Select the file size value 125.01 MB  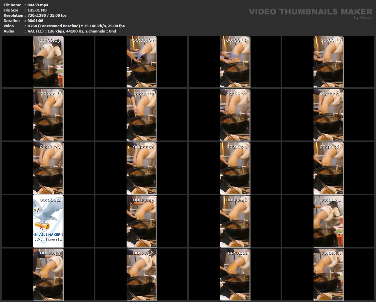coord(37,10)
